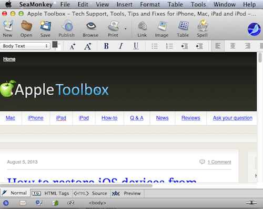Viewport: 263px width, 209px height.
Task: Click the New document icon
Action: pyautogui.click(x=8, y=26)
